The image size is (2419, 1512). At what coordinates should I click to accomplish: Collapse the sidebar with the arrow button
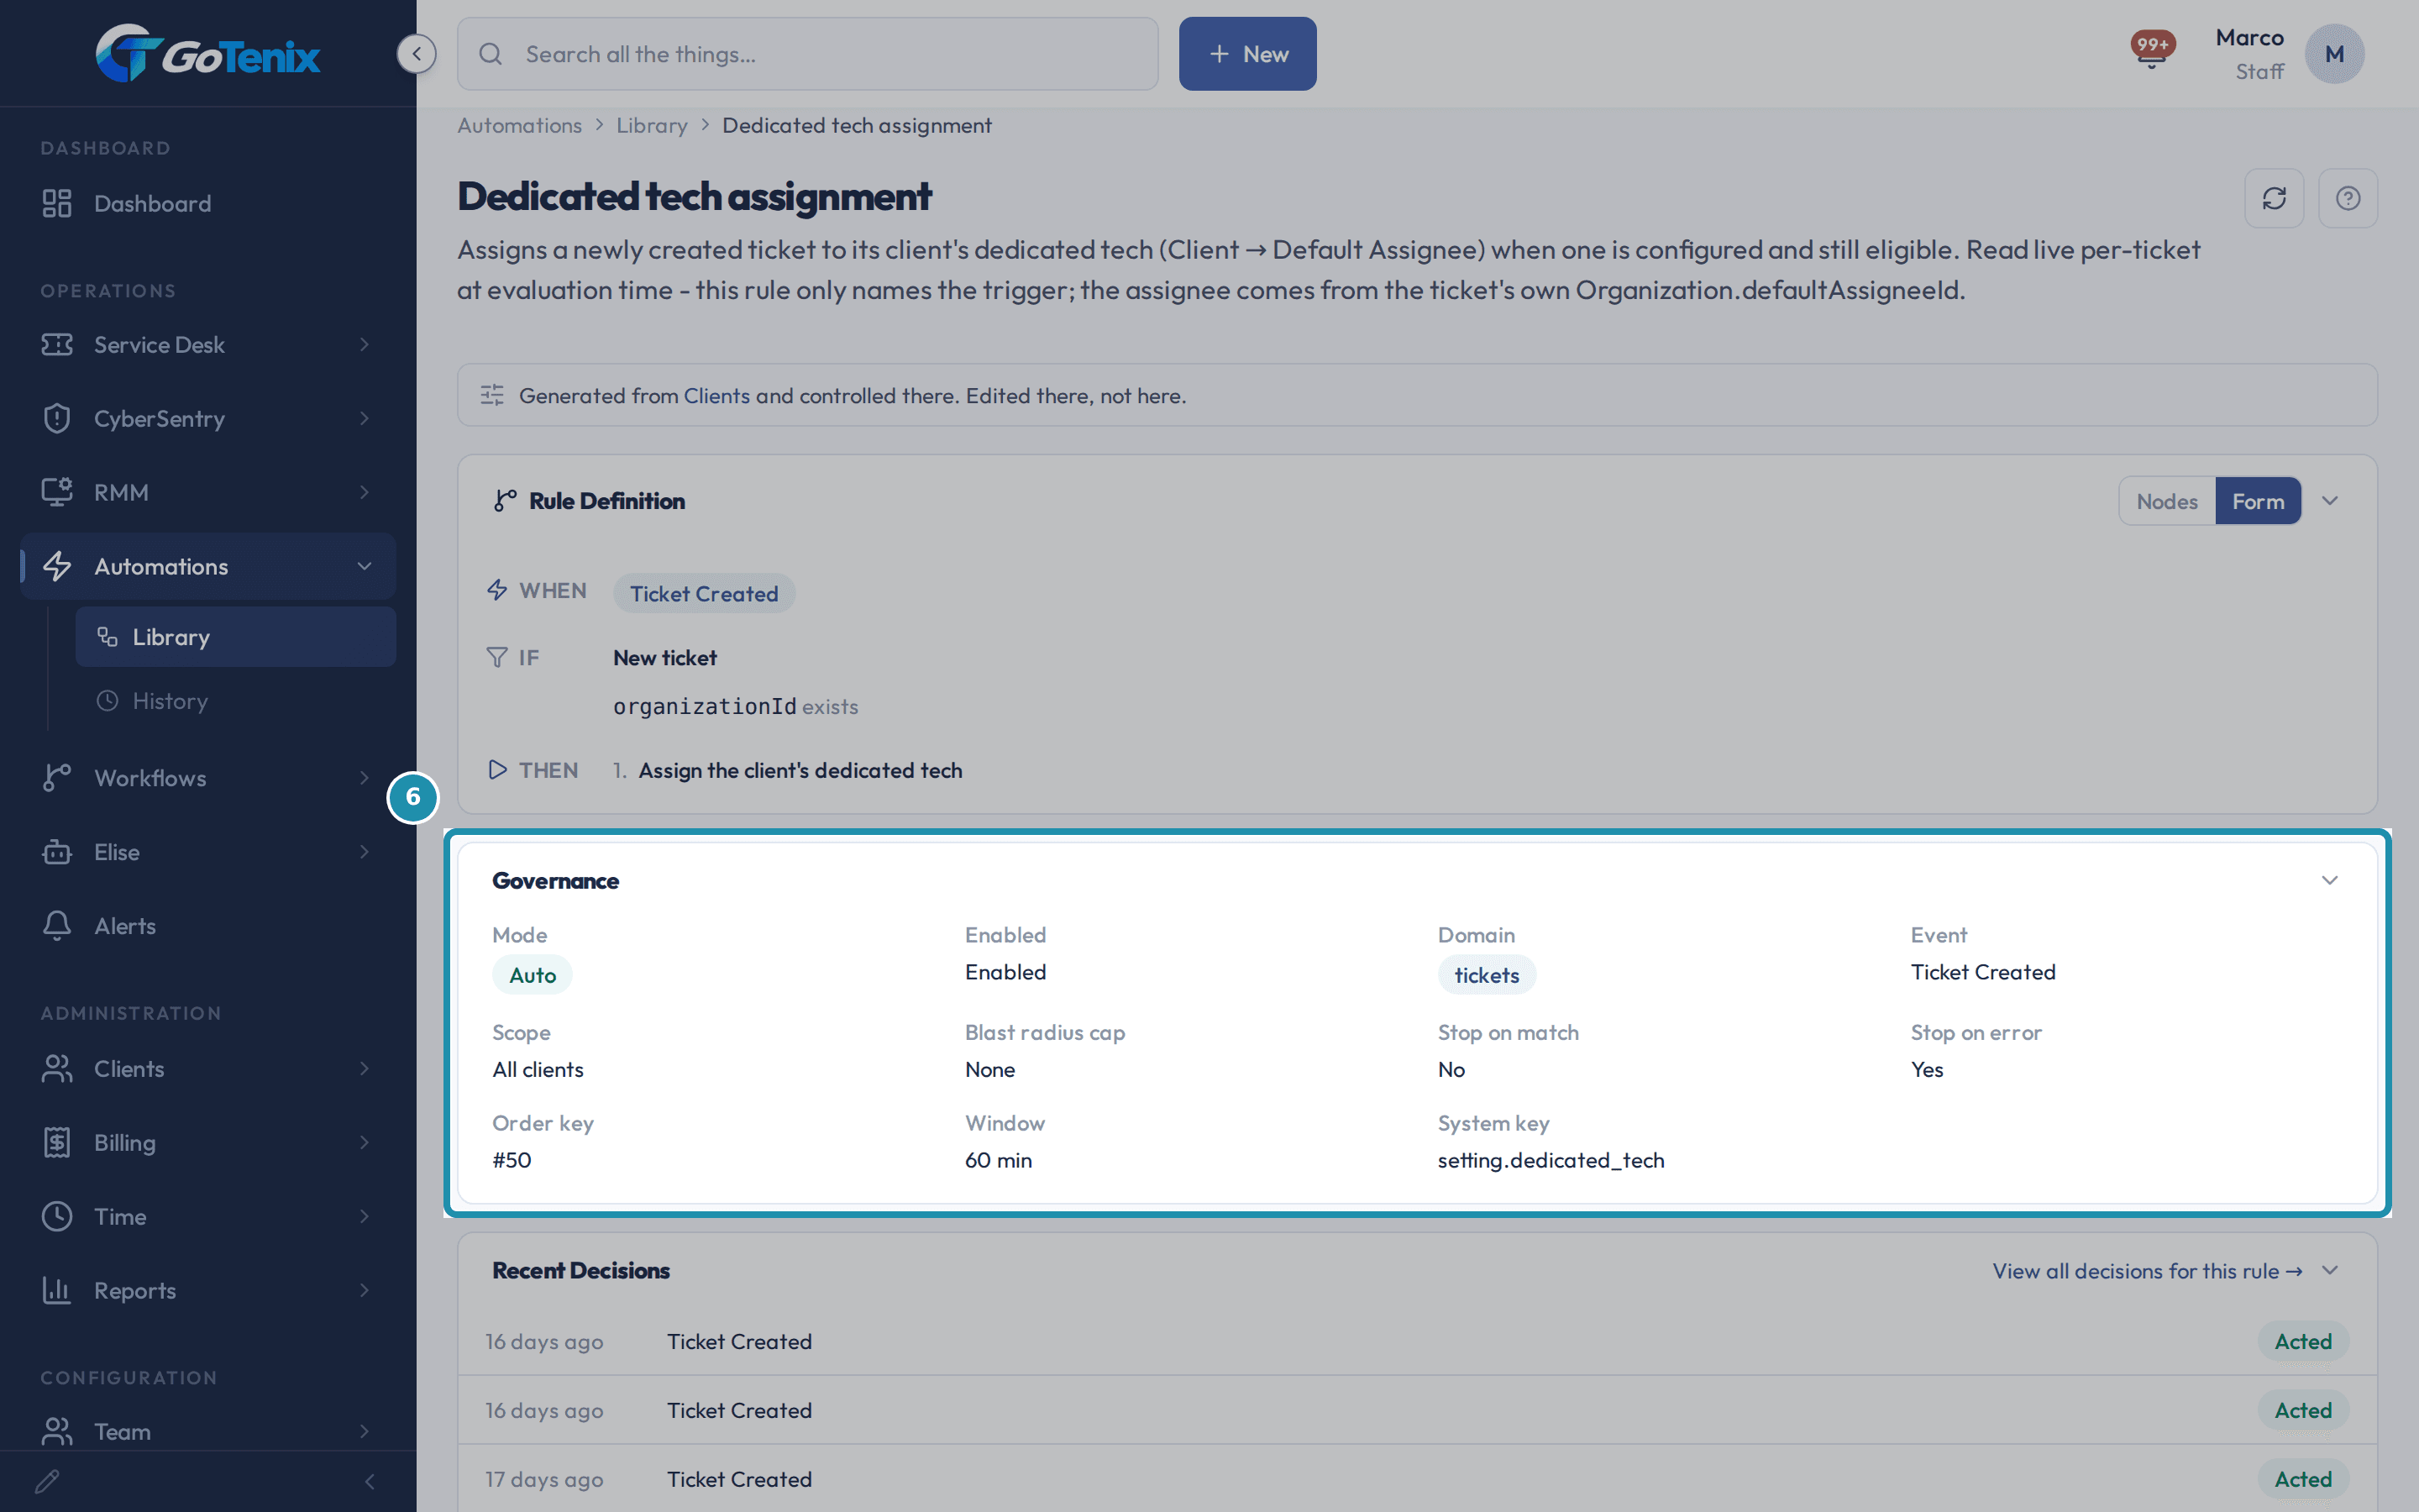coord(417,53)
